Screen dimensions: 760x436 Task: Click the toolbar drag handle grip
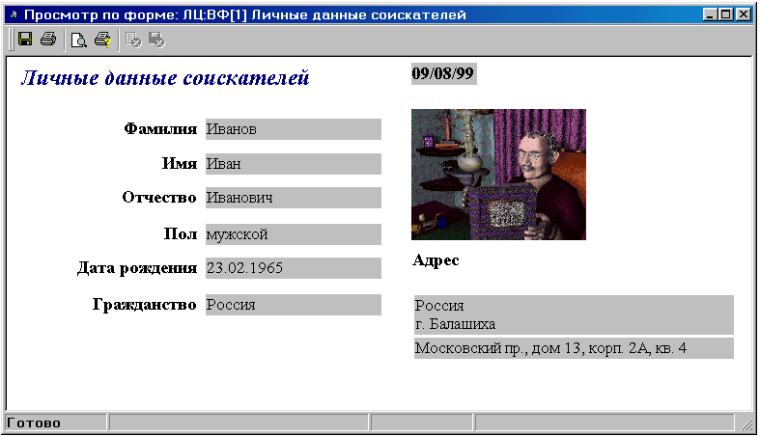tap(12, 40)
